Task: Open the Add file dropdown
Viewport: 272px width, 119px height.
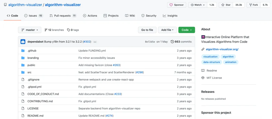Action: pyautogui.click(x=167, y=30)
